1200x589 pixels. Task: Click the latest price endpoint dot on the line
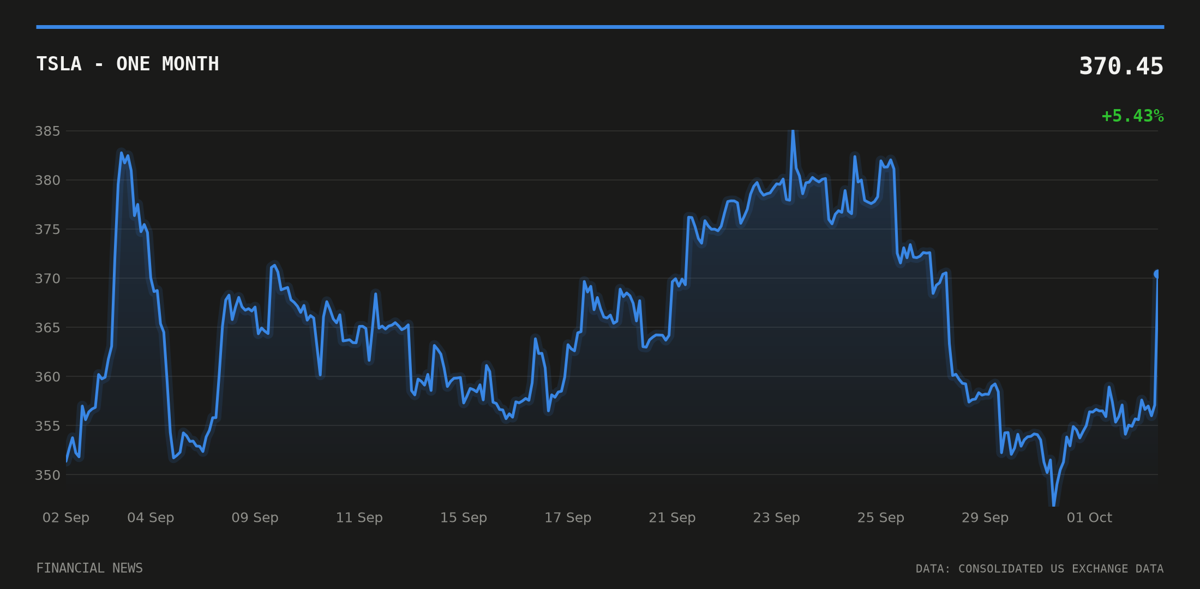point(1157,274)
